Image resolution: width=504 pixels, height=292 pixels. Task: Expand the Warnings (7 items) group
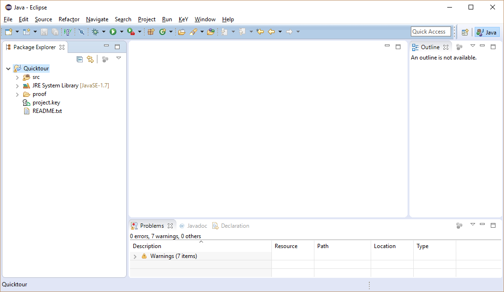click(x=135, y=257)
